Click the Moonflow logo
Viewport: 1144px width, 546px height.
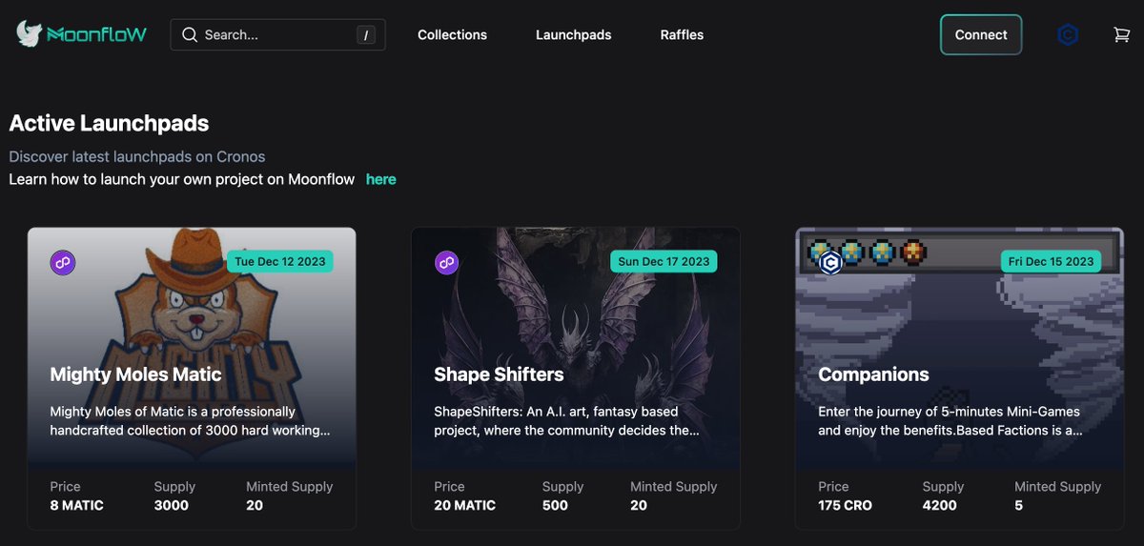[x=82, y=34]
